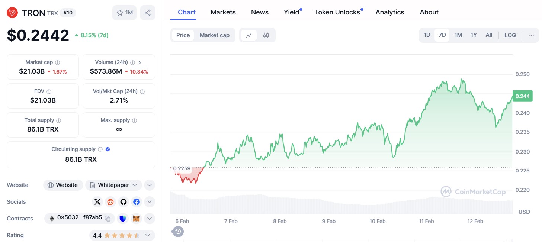Image resolution: width=542 pixels, height=242 pixels.
Task: Select the line chart icon
Action: coord(248,35)
